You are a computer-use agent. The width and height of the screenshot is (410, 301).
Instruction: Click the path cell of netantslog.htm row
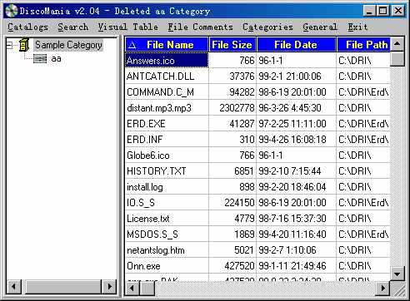pos(363,250)
